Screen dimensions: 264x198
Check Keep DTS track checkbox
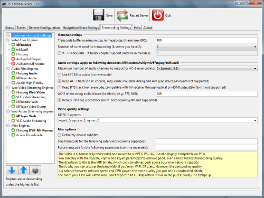pyautogui.click(x=60, y=87)
